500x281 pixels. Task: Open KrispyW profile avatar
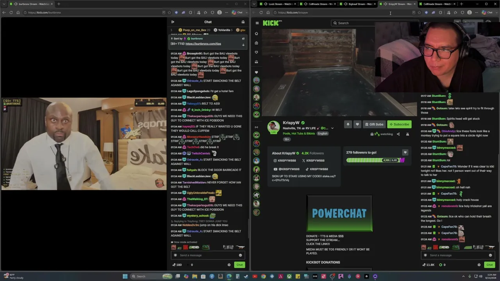point(273,127)
